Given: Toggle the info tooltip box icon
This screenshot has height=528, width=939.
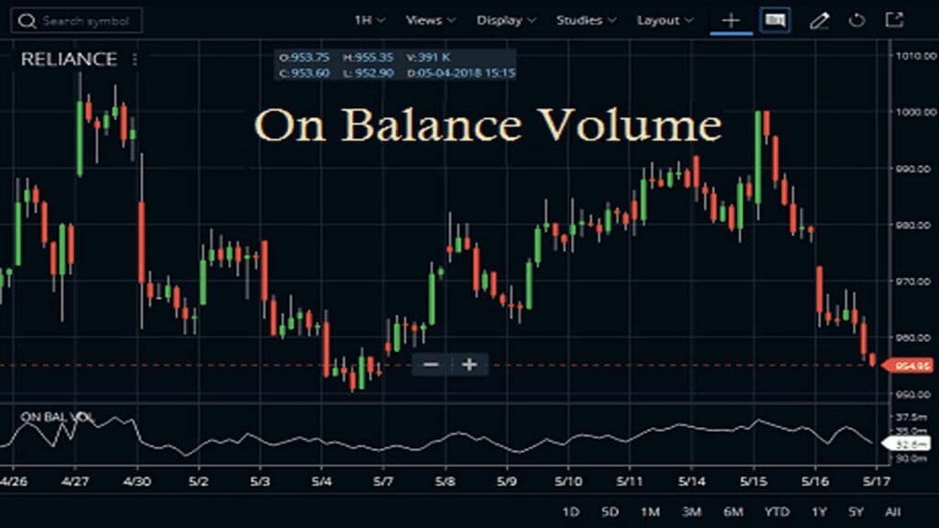Looking at the screenshot, I should tap(775, 20).
